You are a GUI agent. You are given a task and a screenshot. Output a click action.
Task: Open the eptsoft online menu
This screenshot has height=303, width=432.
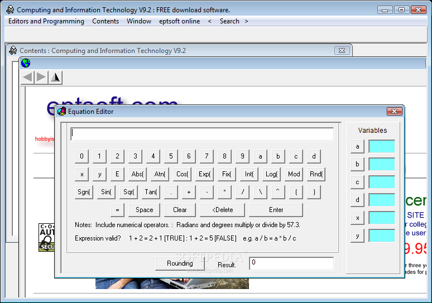coord(179,21)
